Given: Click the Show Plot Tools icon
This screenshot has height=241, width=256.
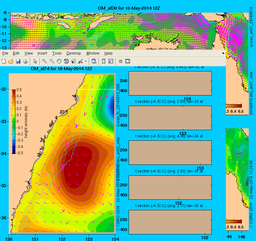Looking at the screenshot, I should pyautogui.click(x=127, y=61).
